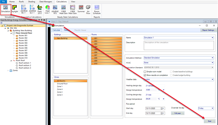218x125 pixels.
Task: Open the simulation Name dropdown
Action: pyautogui.click(x=213, y=38)
